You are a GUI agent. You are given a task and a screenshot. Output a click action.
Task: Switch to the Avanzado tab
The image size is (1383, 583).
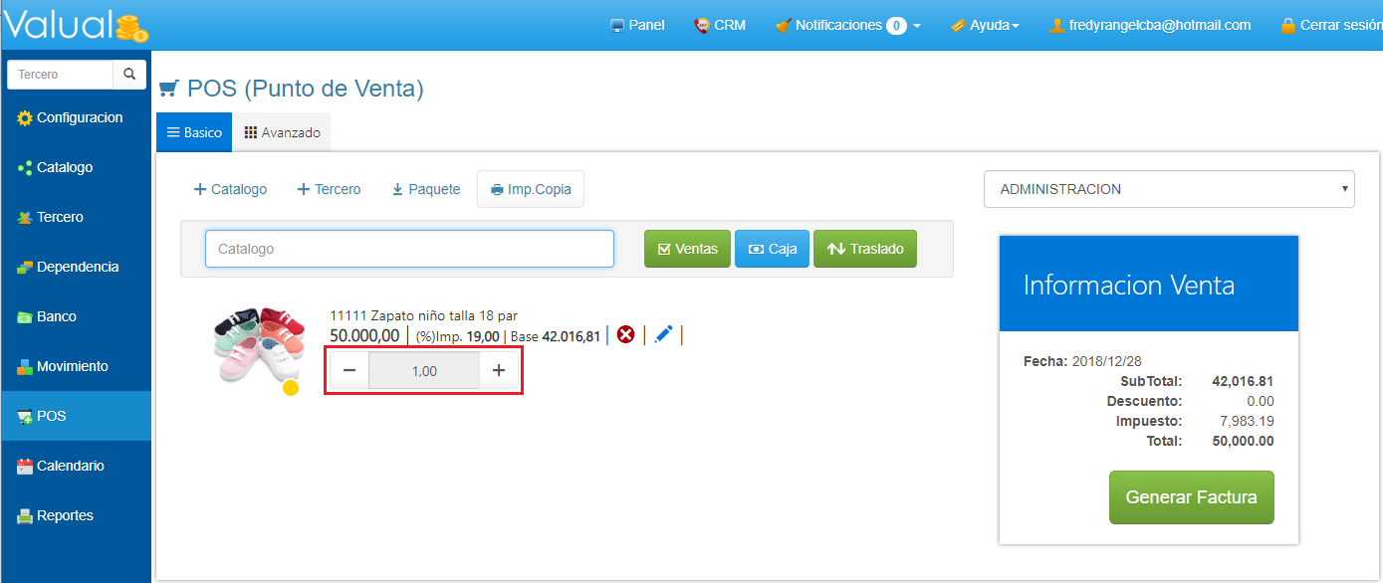(x=282, y=132)
